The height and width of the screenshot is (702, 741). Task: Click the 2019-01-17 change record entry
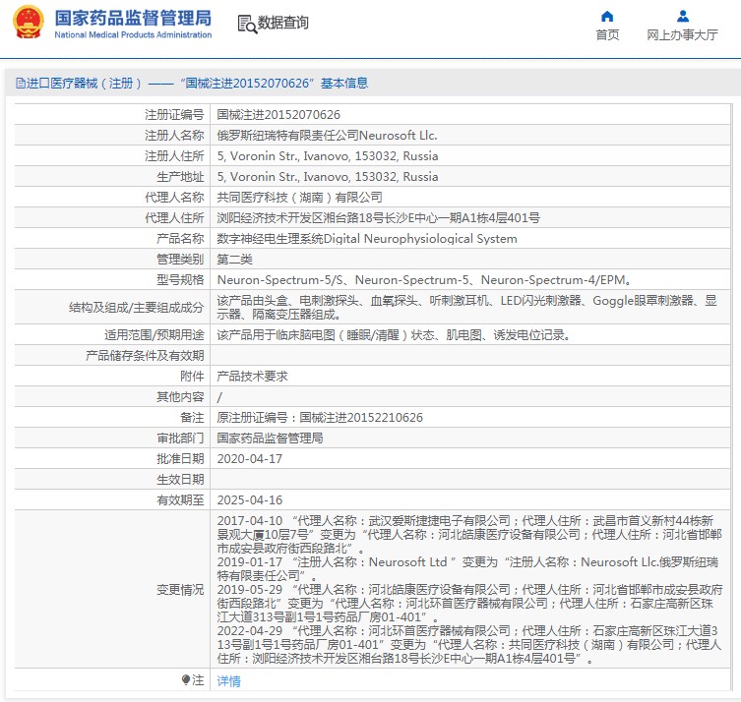[x=467, y=569]
